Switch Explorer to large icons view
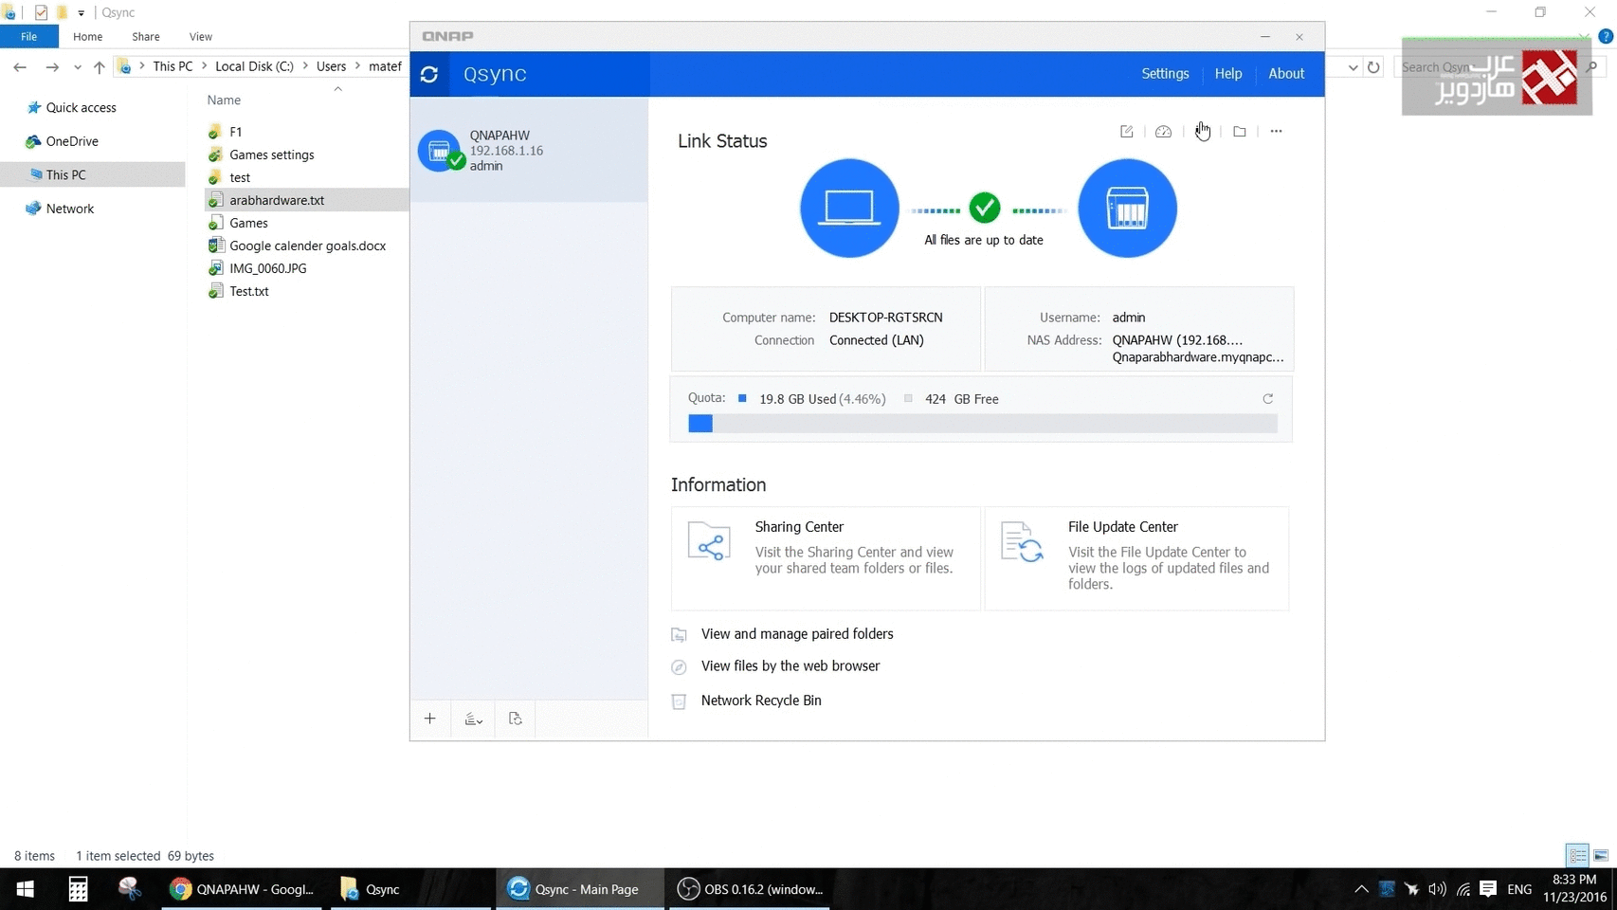Screen dimensions: 1617x910 (x=1601, y=855)
